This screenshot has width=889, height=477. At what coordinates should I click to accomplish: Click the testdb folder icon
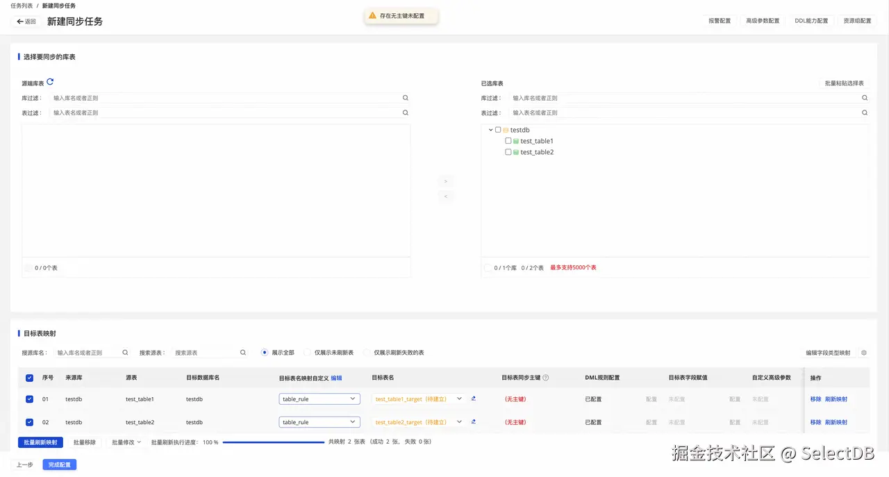506,130
